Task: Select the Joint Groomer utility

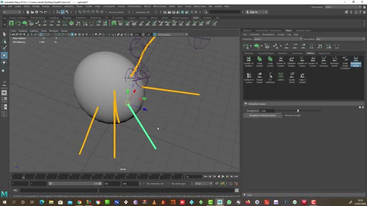Action: click(x=323, y=61)
